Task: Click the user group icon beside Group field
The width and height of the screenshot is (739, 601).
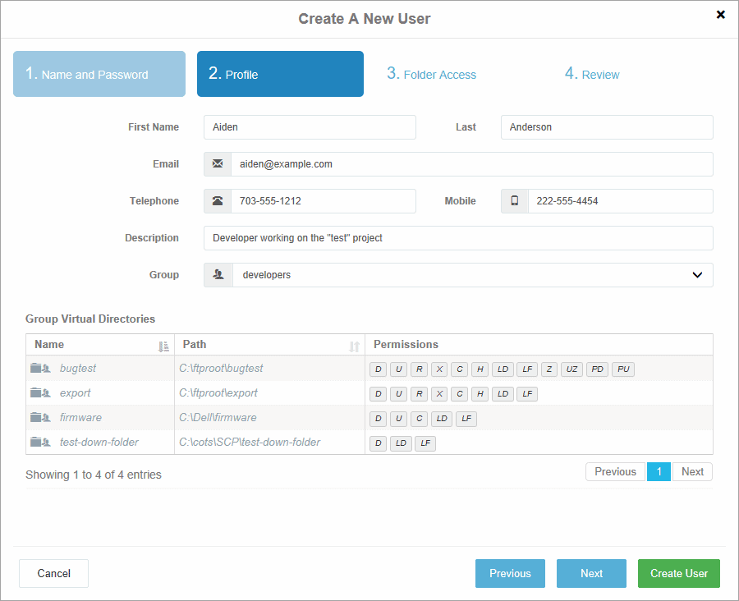Action: (217, 274)
